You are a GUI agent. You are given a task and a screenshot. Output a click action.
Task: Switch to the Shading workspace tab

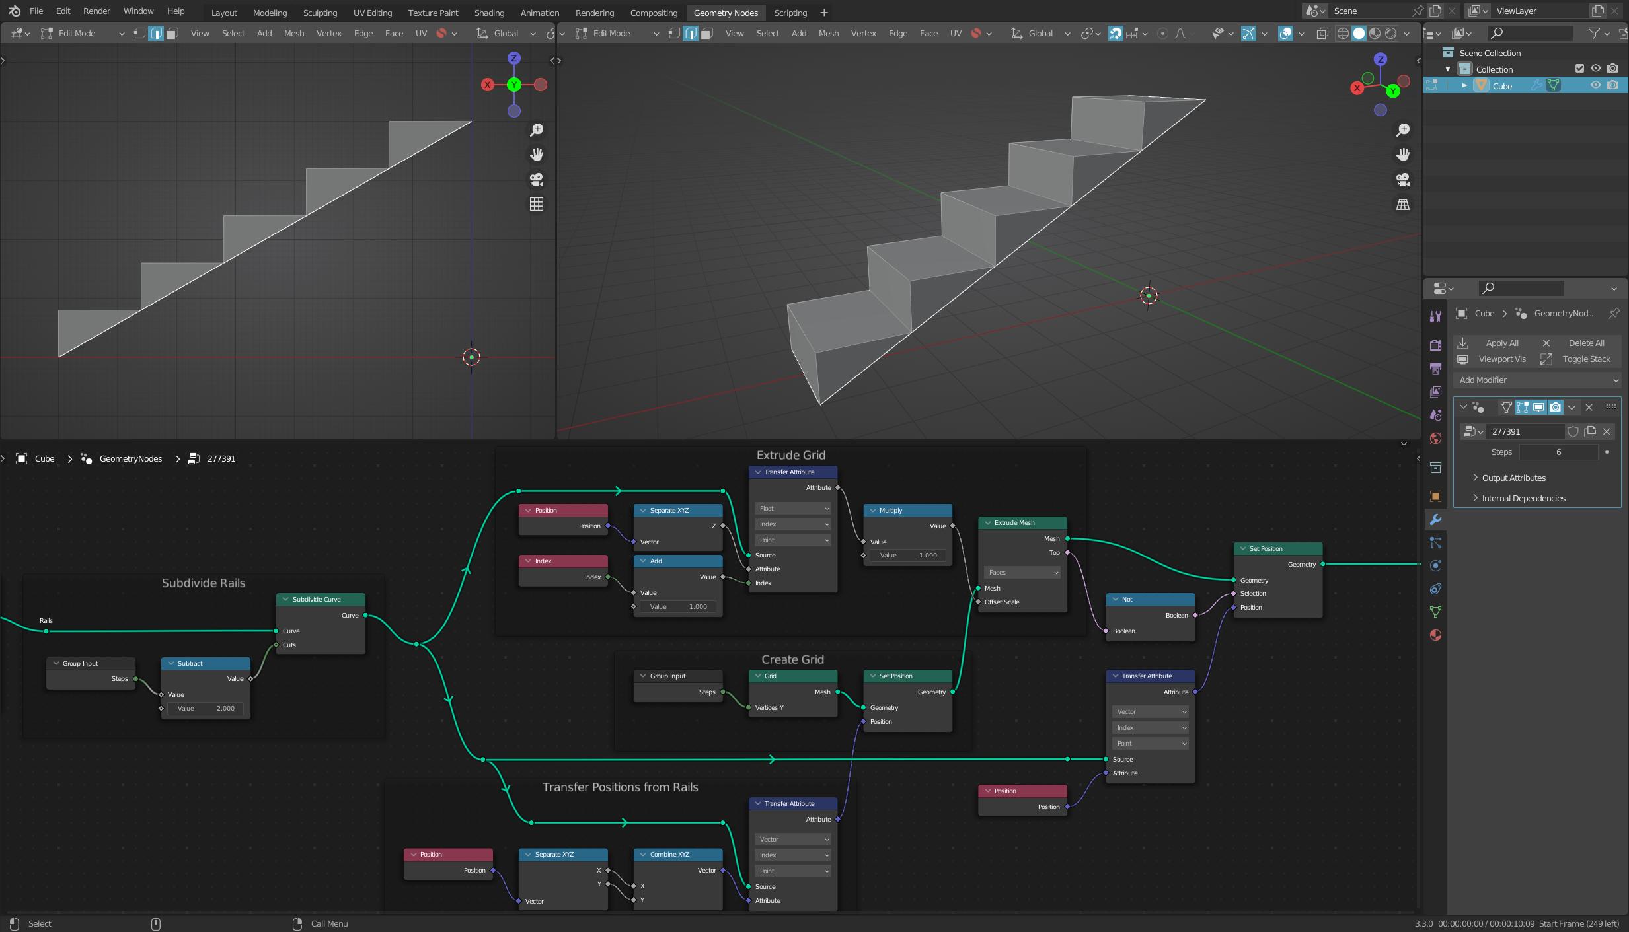coord(489,13)
